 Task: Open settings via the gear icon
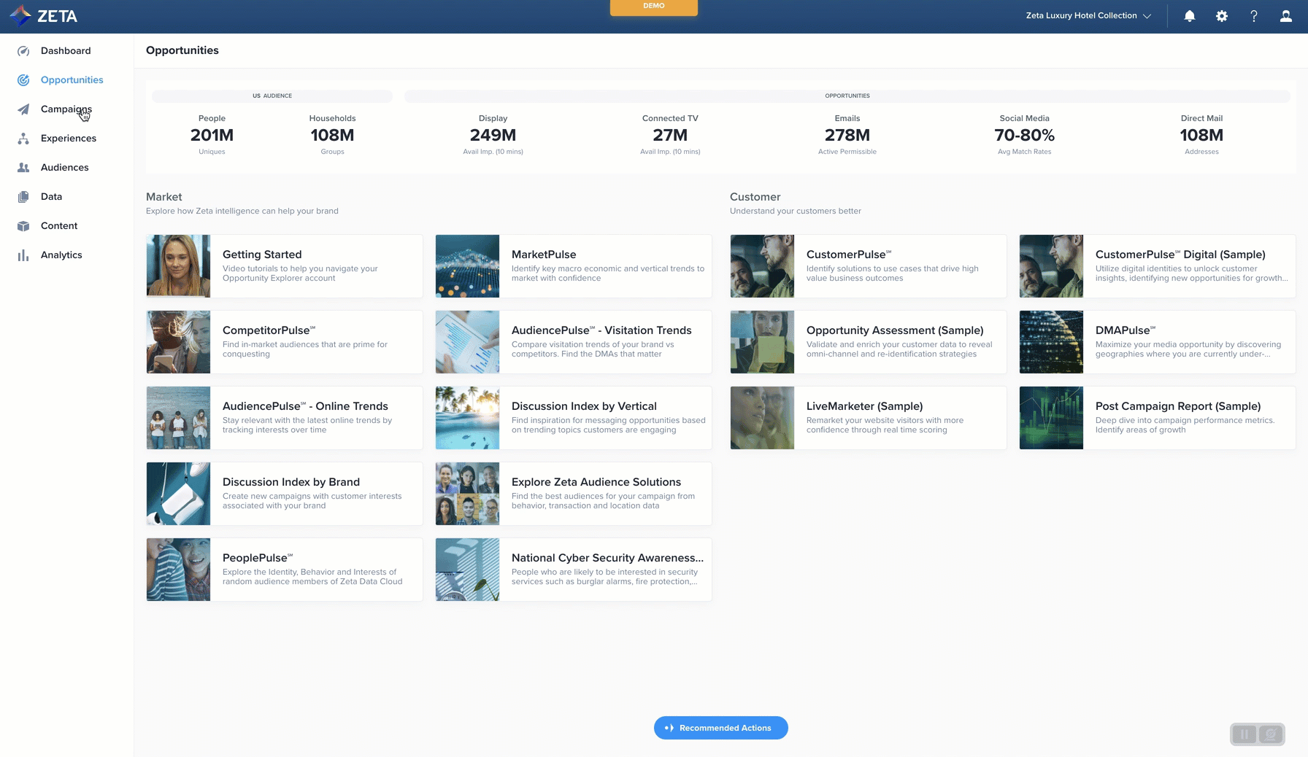[x=1221, y=16]
